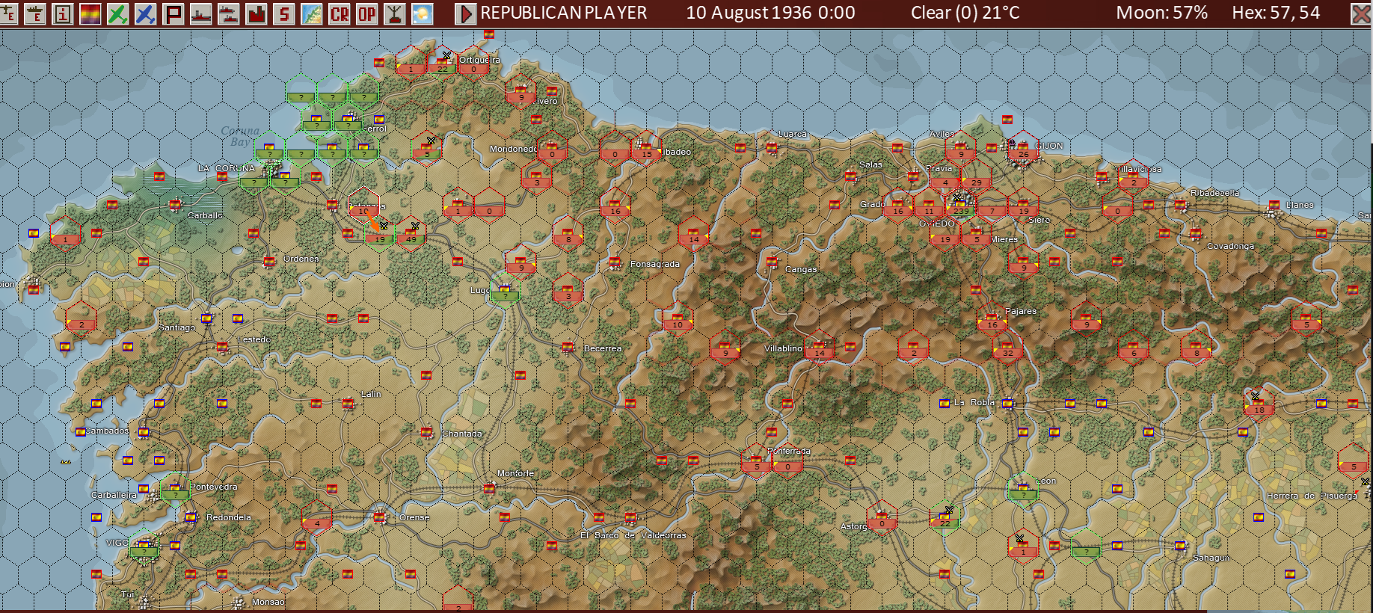Click the flag 'P' toolbar icon
Screen dimensions: 1373x613
[x=173, y=13]
